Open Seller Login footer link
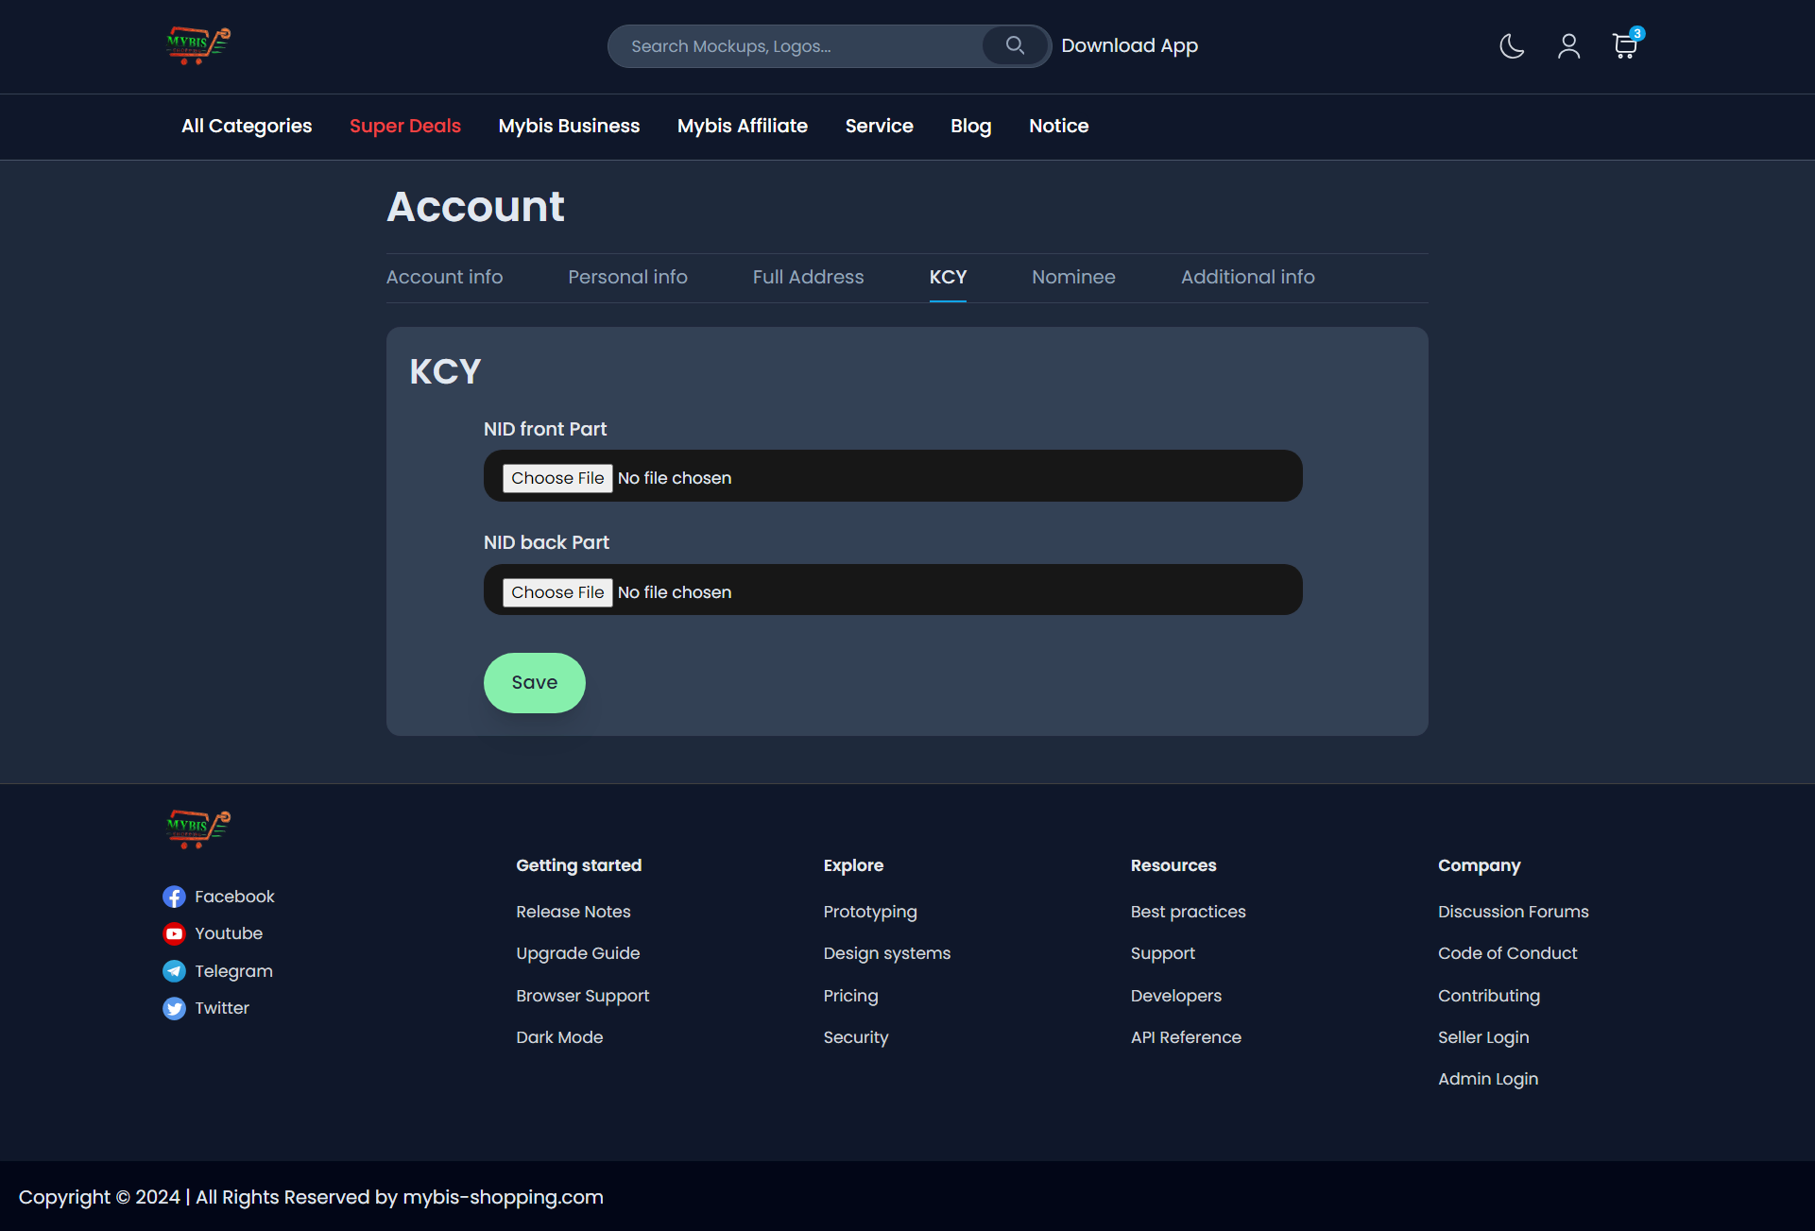The width and height of the screenshot is (1815, 1231). (x=1483, y=1037)
